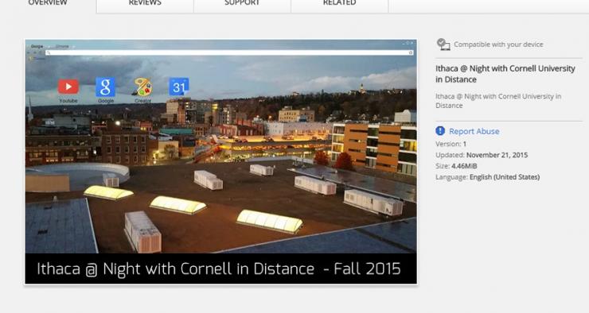Click the blue Report Abuse exclamation icon
The width and height of the screenshot is (589, 313).
pyautogui.click(x=440, y=131)
